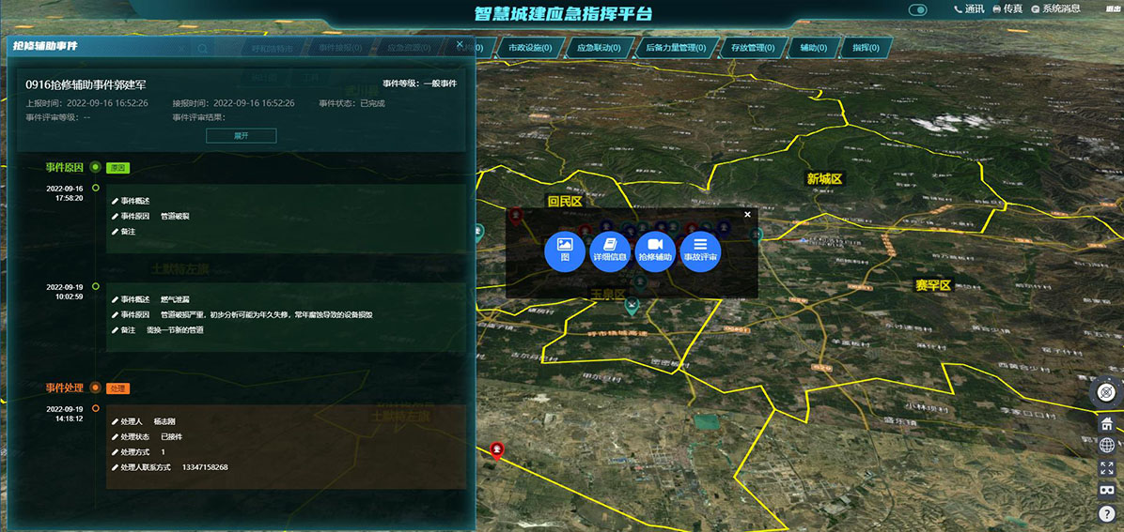Click contact number 13347158268

pos(205,467)
